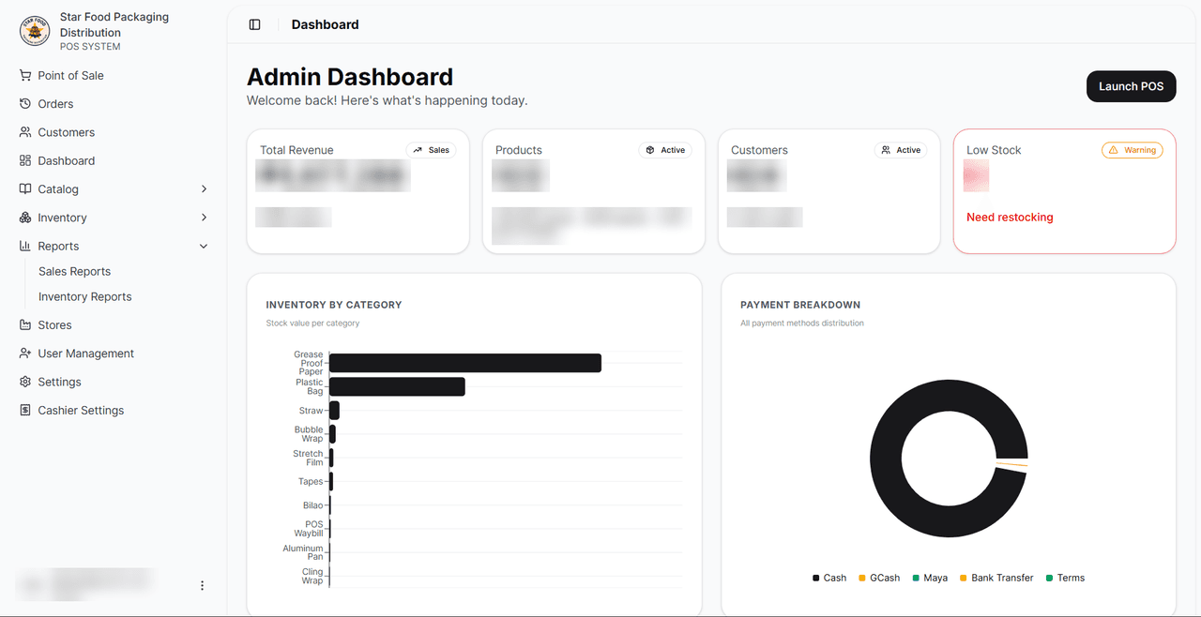Image resolution: width=1201 pixels, height=617 pixels.
Task: Click the Launch POS button
Action: point(1131,86)
